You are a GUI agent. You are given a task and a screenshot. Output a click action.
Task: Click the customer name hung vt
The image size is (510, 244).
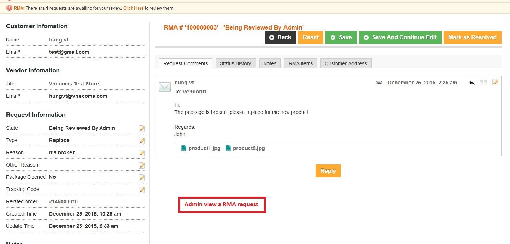[59, 40]
